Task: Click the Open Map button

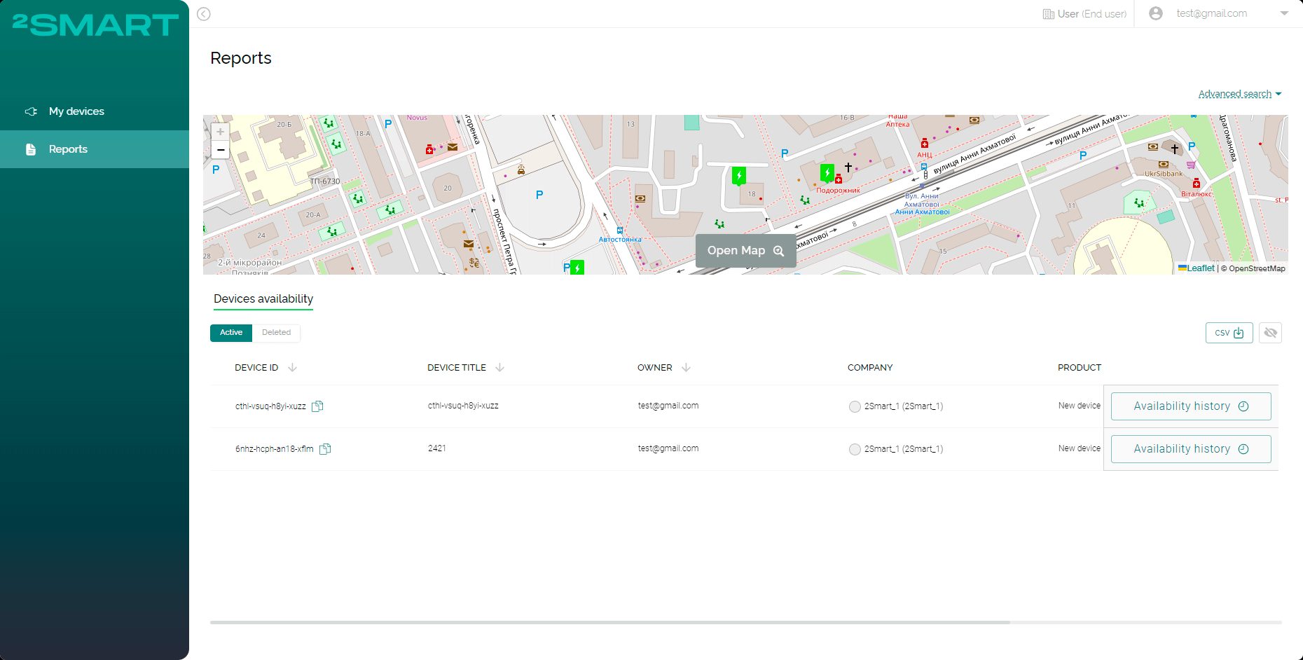Action: click(x=745, y=251)
